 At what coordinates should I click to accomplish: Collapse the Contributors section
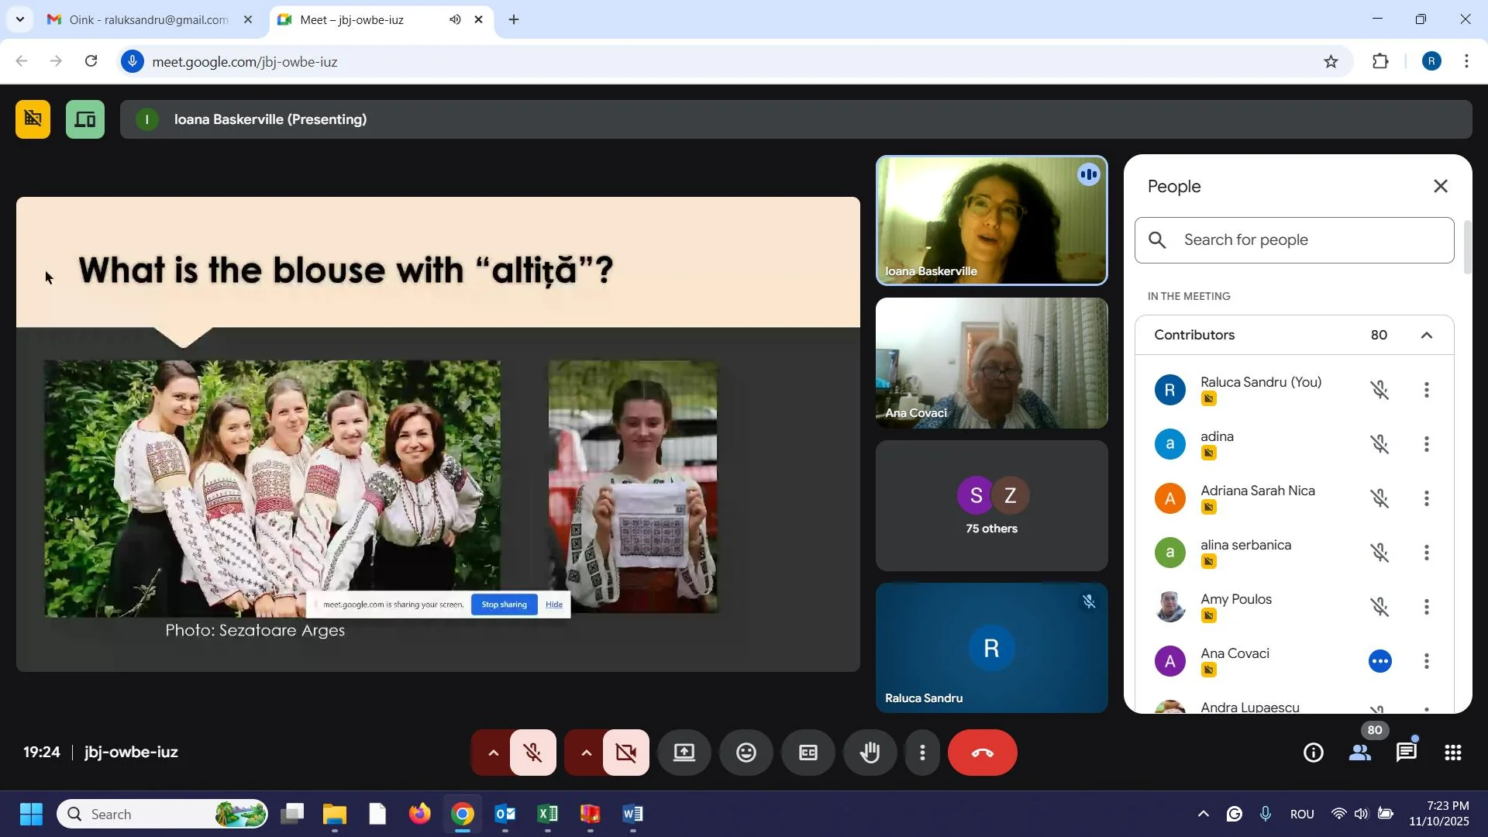(x=1426, y=336)
